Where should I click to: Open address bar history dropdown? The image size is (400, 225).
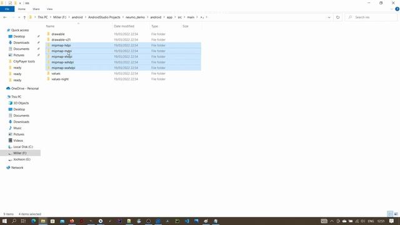[329, 17]
